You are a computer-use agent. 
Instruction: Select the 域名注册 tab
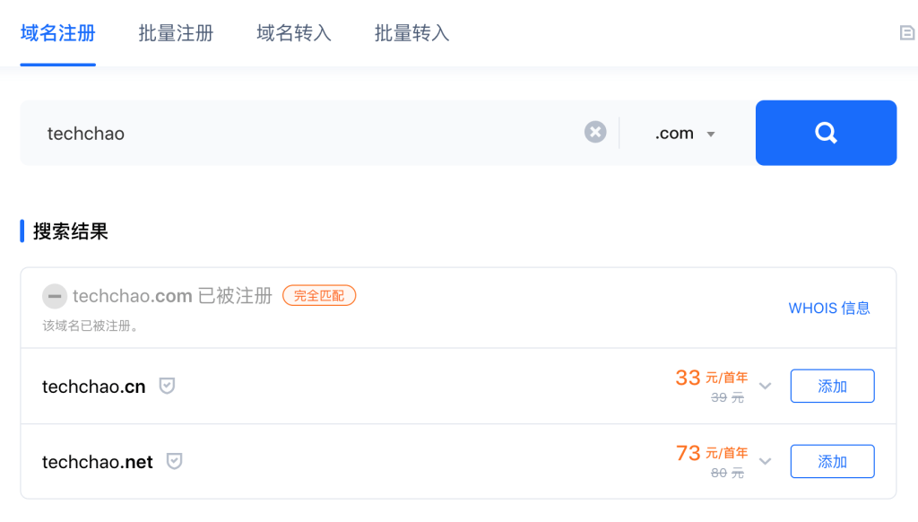click(x=58, y=33)
